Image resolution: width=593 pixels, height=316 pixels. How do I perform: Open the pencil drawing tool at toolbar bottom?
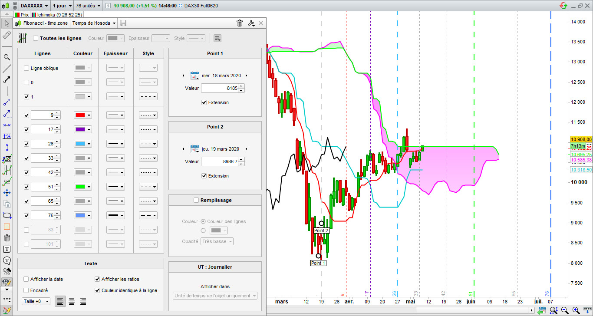[x=7, y=310]
